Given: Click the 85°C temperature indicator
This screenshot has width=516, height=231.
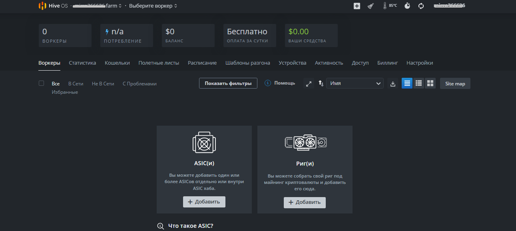Looking at the screenshot, I should (390, 6).
